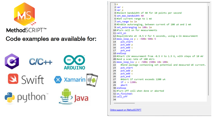Click comment '#Select bandwidth of 40 for 10 points per second'

pyautogui.click(x=149, y=13)
